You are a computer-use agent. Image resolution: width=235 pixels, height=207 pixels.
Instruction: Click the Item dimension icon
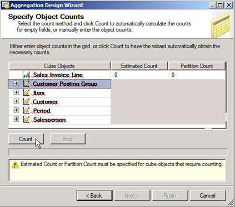click(26, 92)
